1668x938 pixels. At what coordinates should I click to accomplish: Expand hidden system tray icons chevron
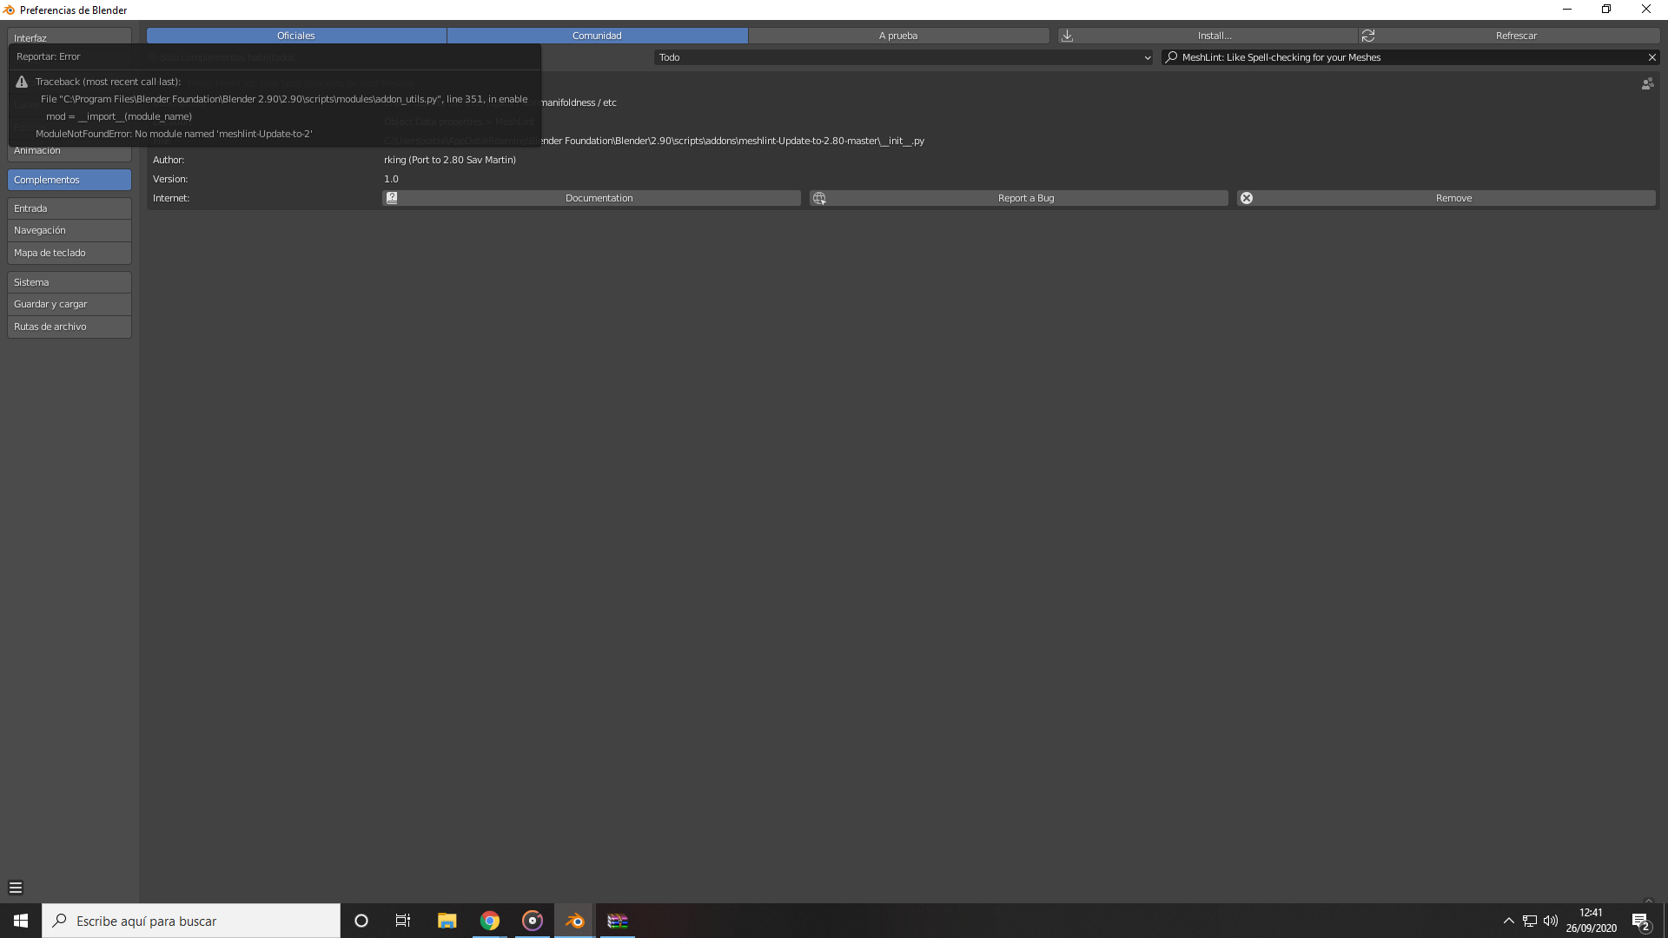tap(1508, 921)
